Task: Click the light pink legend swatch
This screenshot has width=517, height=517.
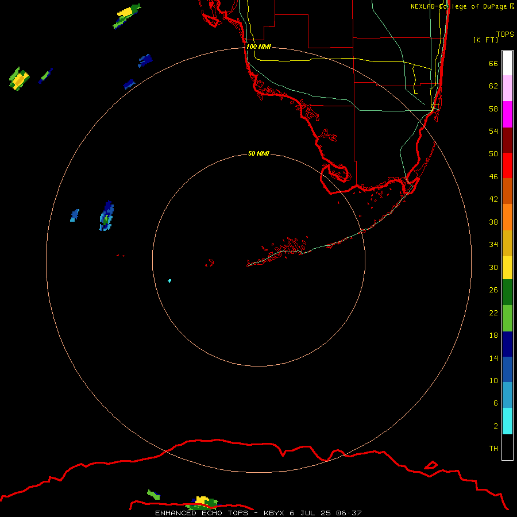Action: pos(507,88)
